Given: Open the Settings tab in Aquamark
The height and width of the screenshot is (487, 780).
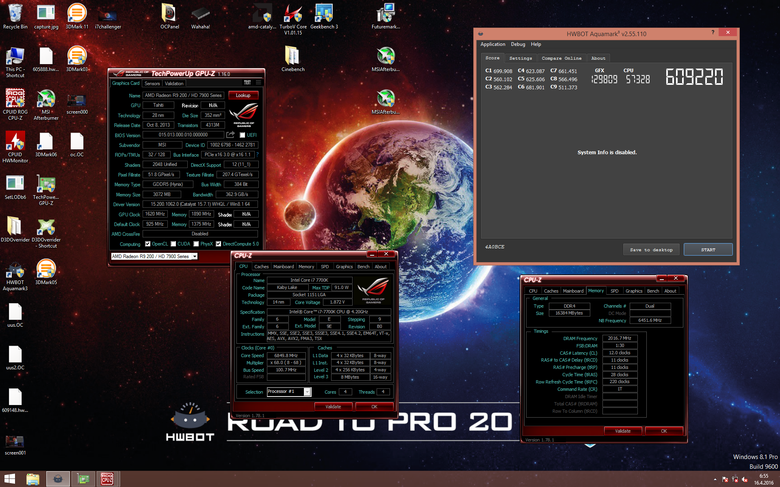Looking at the screenshot, I should pos(521,58).
